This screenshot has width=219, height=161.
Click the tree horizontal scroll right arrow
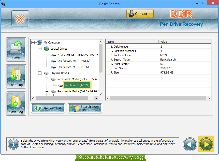[96, 98]
